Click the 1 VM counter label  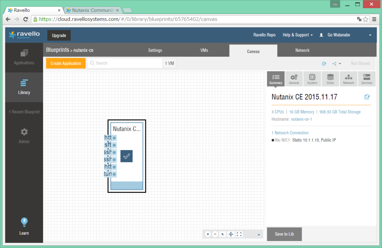coord(169,63)
